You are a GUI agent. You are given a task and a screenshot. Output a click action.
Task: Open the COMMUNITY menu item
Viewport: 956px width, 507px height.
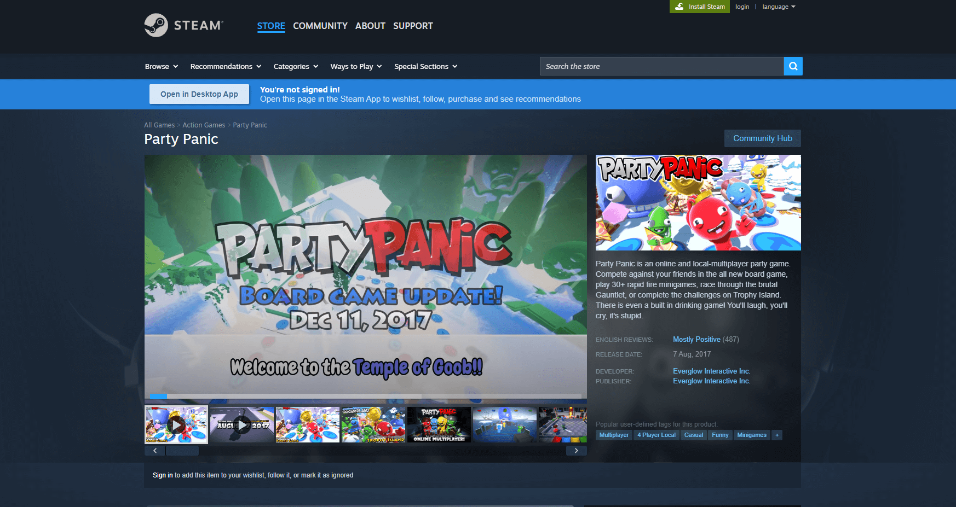[320, 26]
